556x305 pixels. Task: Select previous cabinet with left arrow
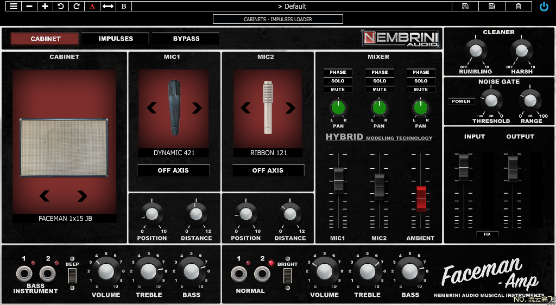pos(45,195)
